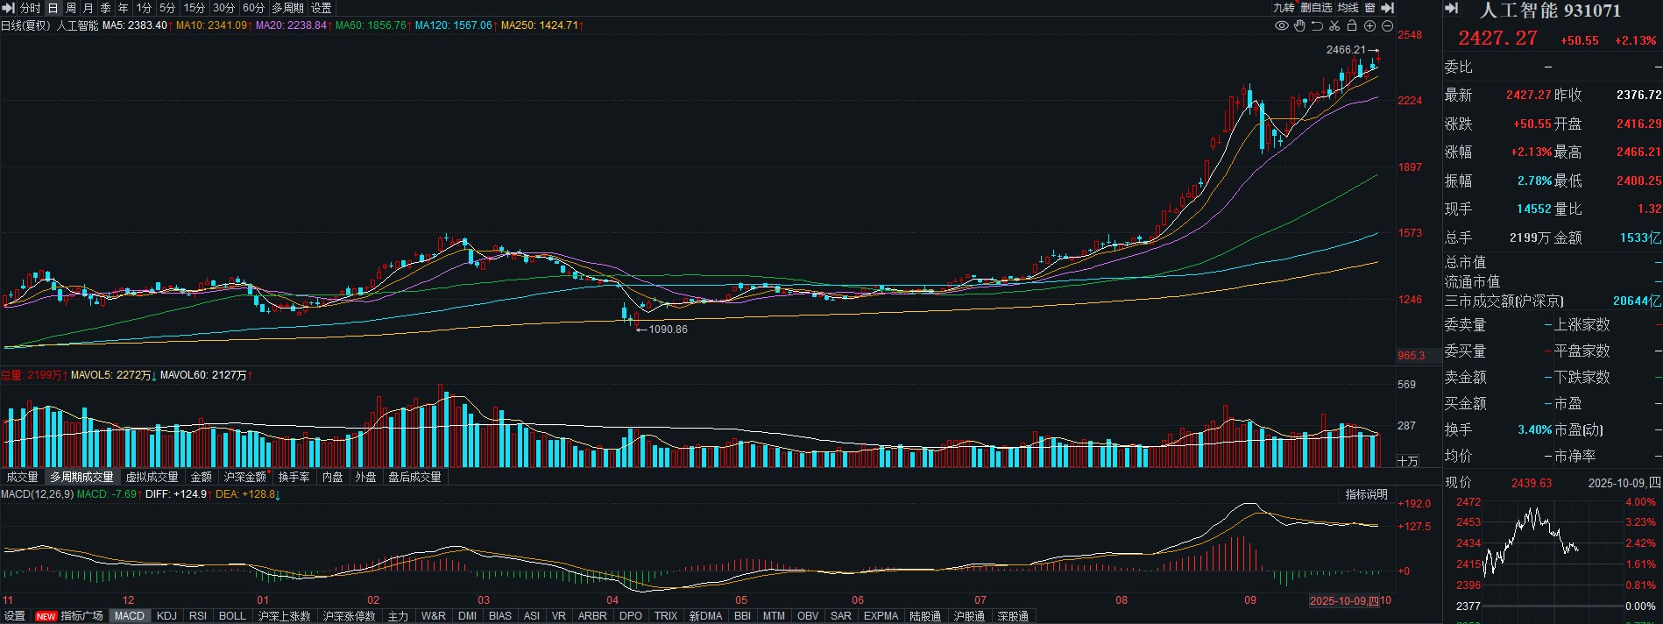1663x624 pixels.
Task: Click the MA5: 2383.40 value label
Action: 135,25
